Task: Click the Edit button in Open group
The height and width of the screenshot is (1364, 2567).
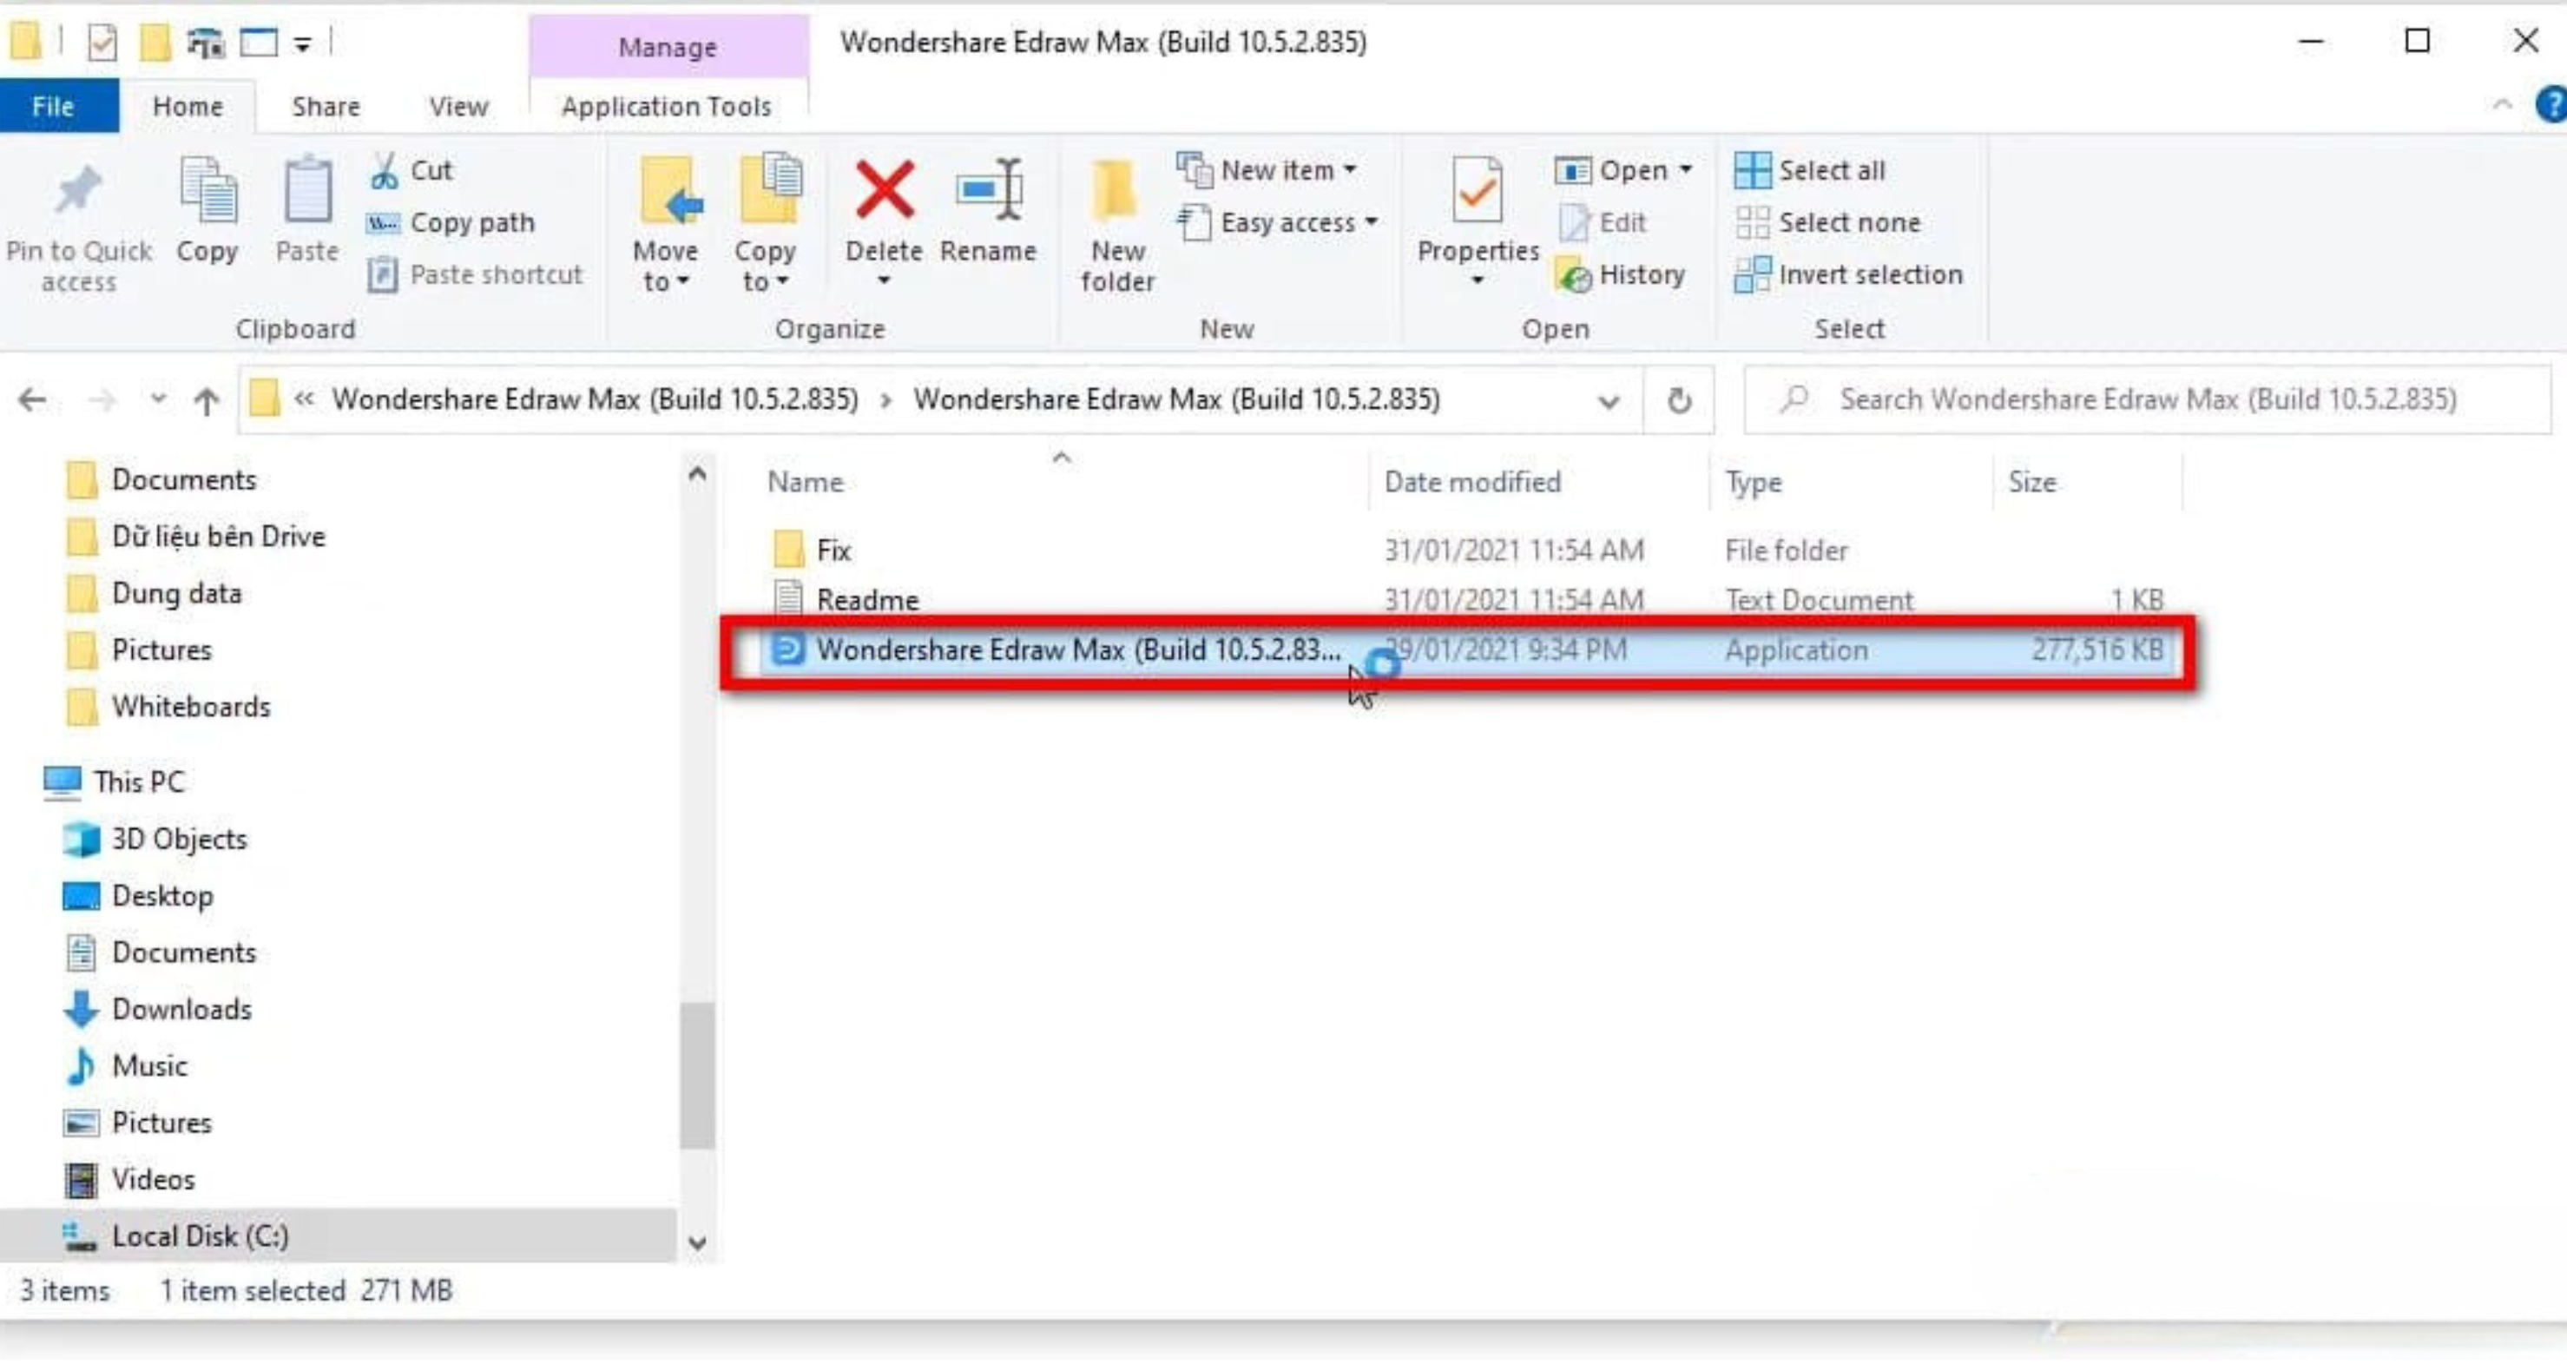Action: coord(1603,222)
